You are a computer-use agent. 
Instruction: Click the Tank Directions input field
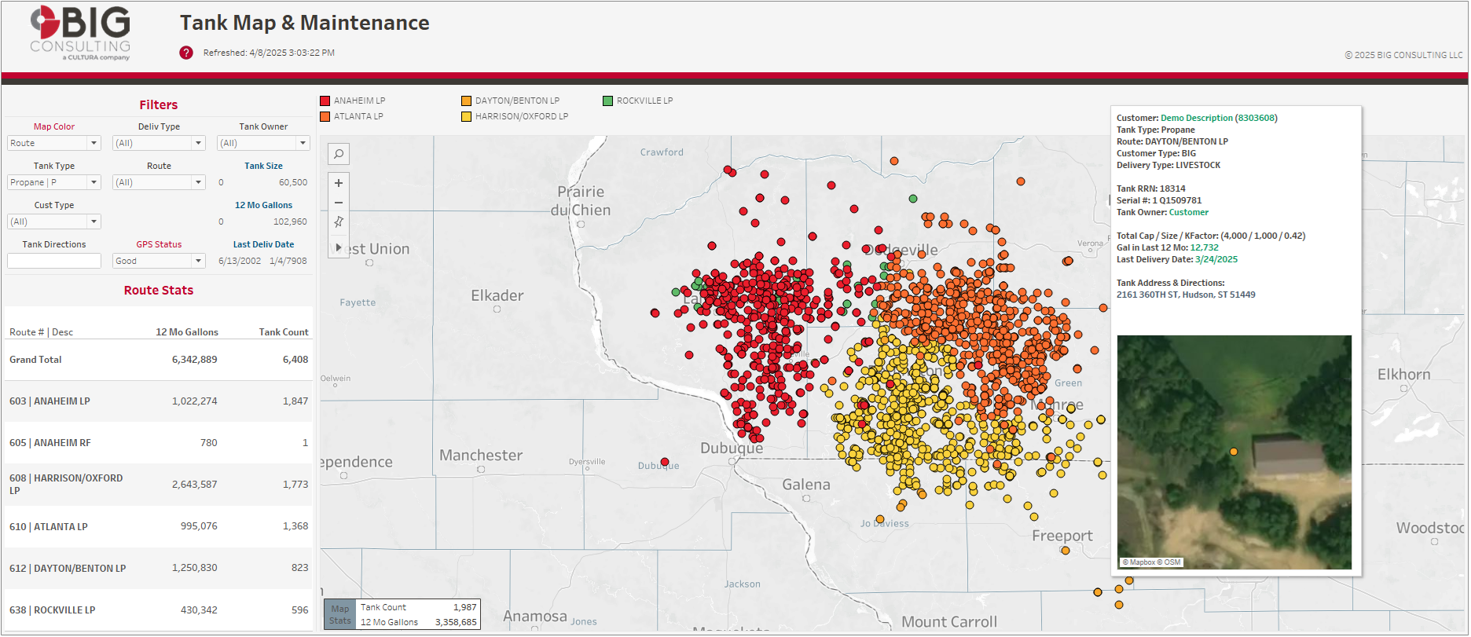point(54,261)
